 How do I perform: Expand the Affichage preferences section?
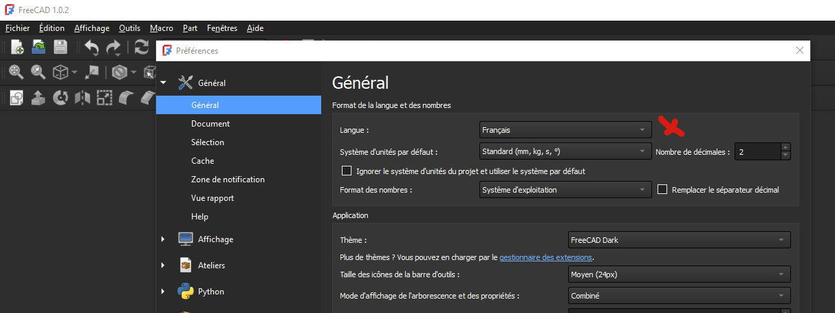click(163, 239)
